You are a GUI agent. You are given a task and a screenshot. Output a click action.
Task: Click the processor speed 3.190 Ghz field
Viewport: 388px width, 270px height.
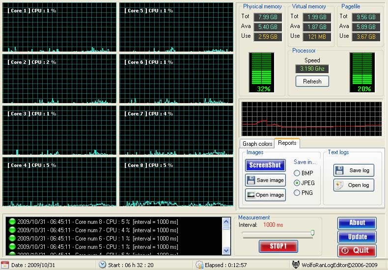pyautogui.click(x=312, y=69)
